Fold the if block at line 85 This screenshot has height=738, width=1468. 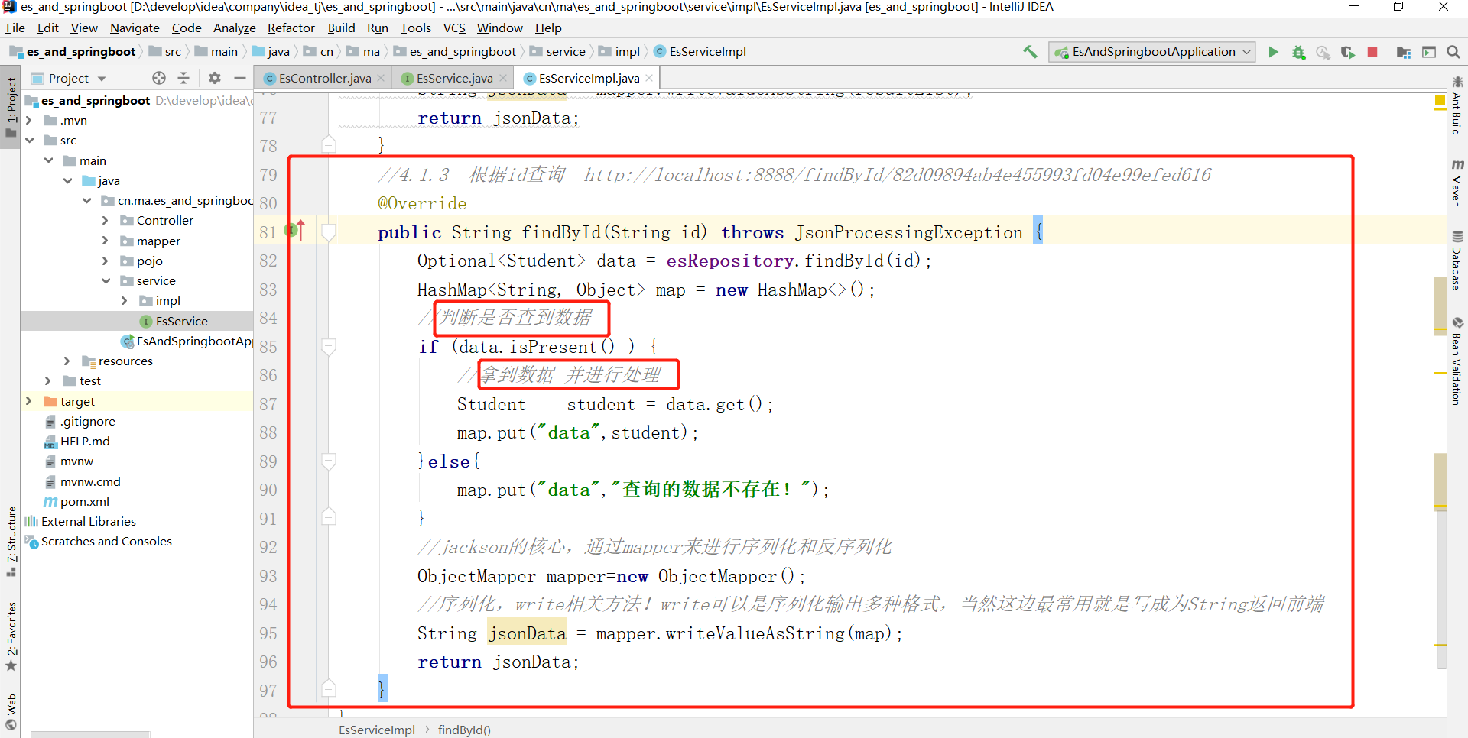(x=329, y=347)
